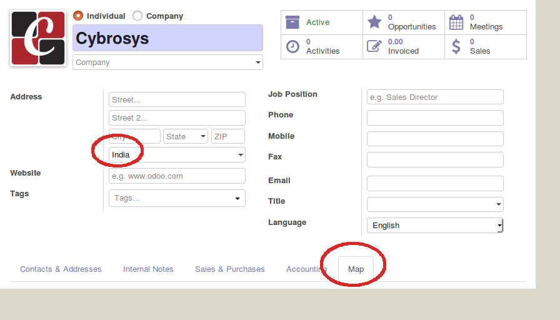
Task: Switch to the Accounting tab
Action: pos(306,269)
